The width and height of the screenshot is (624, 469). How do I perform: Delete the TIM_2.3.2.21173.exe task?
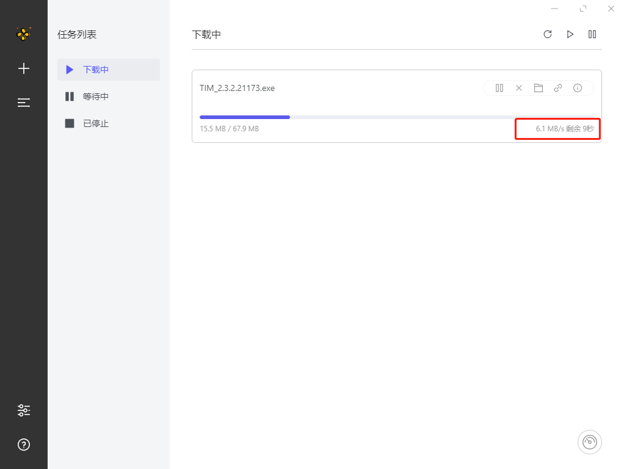pyautogui.click(x=519, y=88)
